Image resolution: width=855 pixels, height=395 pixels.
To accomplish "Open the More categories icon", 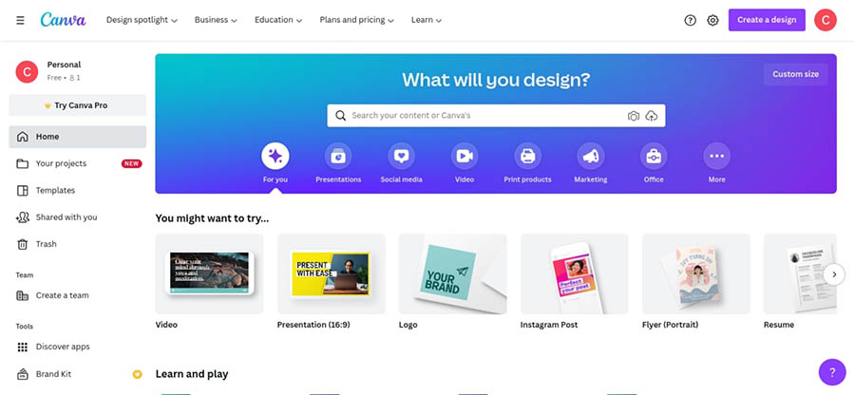I will tap(717, 157).
